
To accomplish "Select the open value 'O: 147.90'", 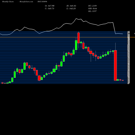I will click(50, 6).
